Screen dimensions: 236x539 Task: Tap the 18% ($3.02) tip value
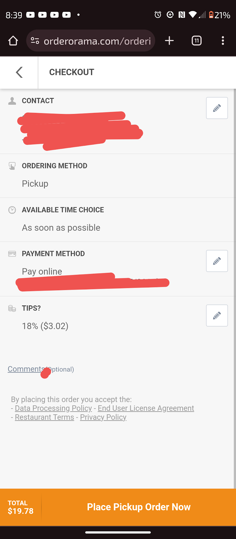pyautogui.click(x=45, y=326)
